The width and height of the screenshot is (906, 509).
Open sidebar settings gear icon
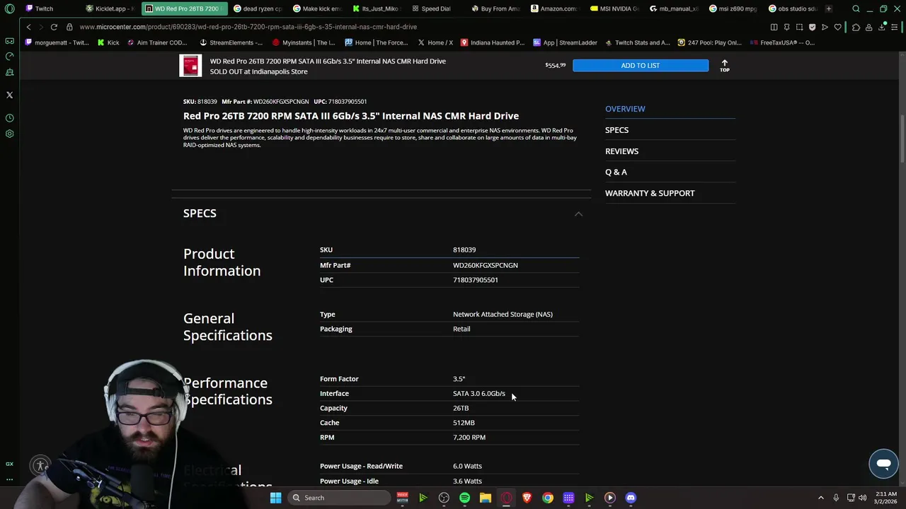(9, 134)
